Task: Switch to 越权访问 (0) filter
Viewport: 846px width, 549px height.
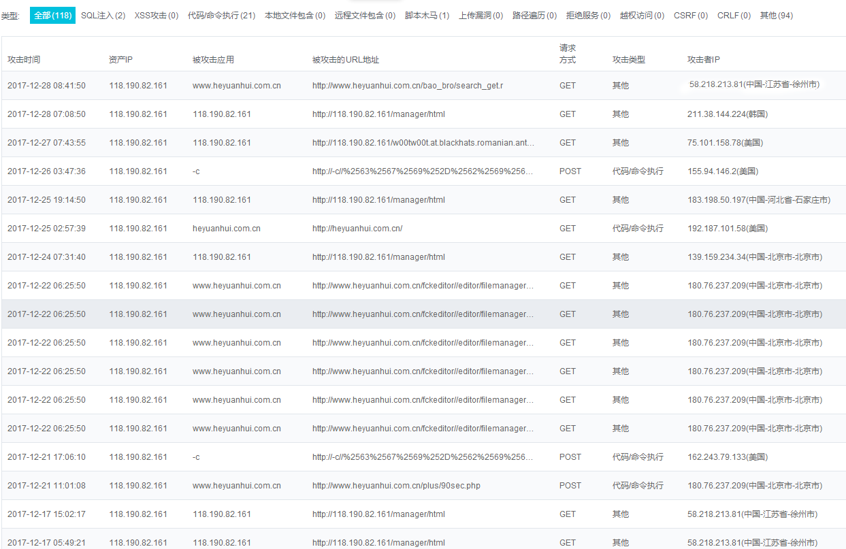Action: (x=642, y=15)
